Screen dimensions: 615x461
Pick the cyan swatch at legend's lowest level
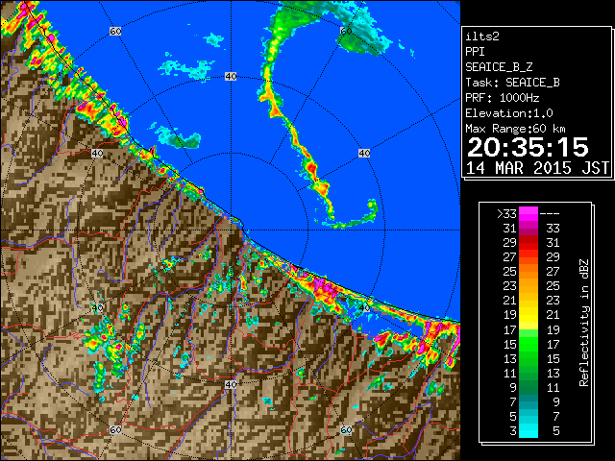(x=529, y=430)
